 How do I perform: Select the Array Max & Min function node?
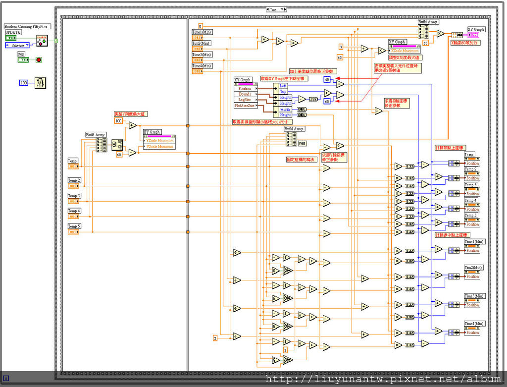tap(117, 145)
